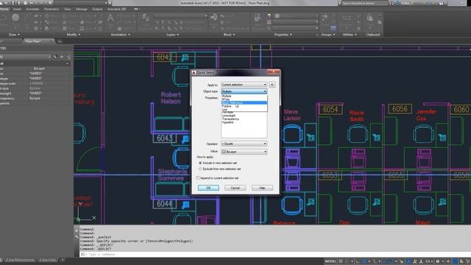Click room number 6056 in the drawing
Viewport: 471px width, 265px height.
click(400, 109)
